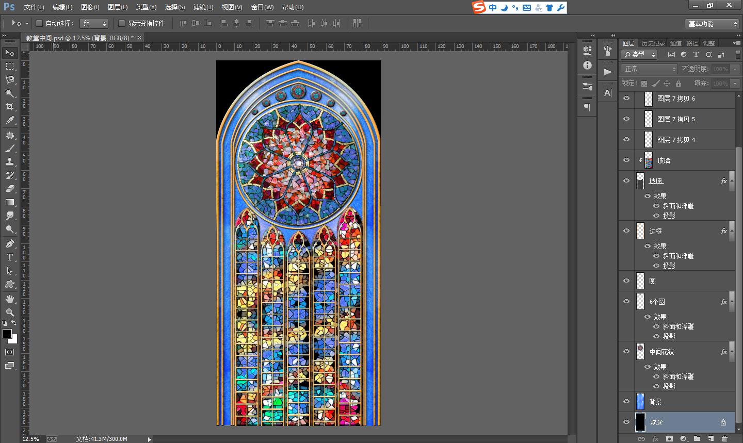
Task: Open the layer style fx menu at panel bottom
Action: coord(655,439)
